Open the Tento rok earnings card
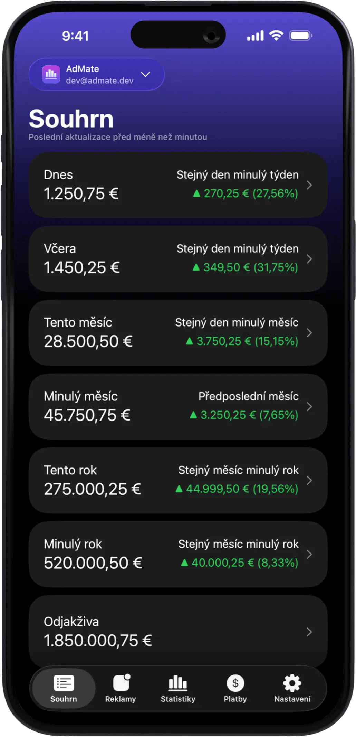The width and height of the screenshot is (356, 737). point(178,480)
